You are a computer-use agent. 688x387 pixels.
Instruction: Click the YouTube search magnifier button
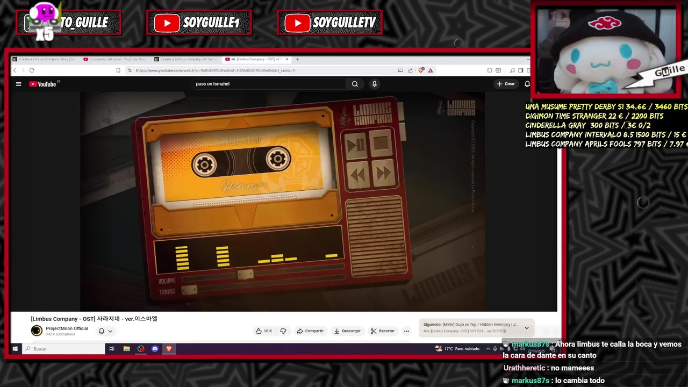(x=355, y=84)
